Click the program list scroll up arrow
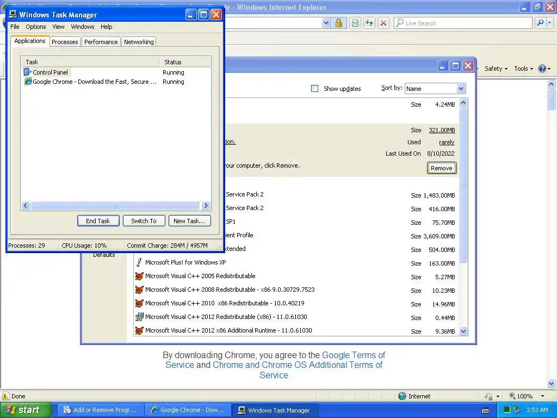This screenshot has width=557, height=418. point(463,103)
